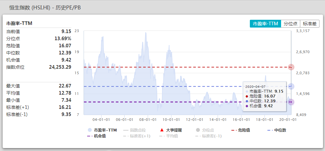Image resolution: width=325 pixels, height=151 pixels.
Task: Click the purple 机会值 end marker on chart
Action: click(x=291, y=102)
